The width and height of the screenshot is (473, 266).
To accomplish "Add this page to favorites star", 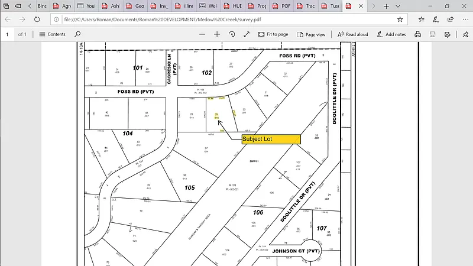I will 400,19.
